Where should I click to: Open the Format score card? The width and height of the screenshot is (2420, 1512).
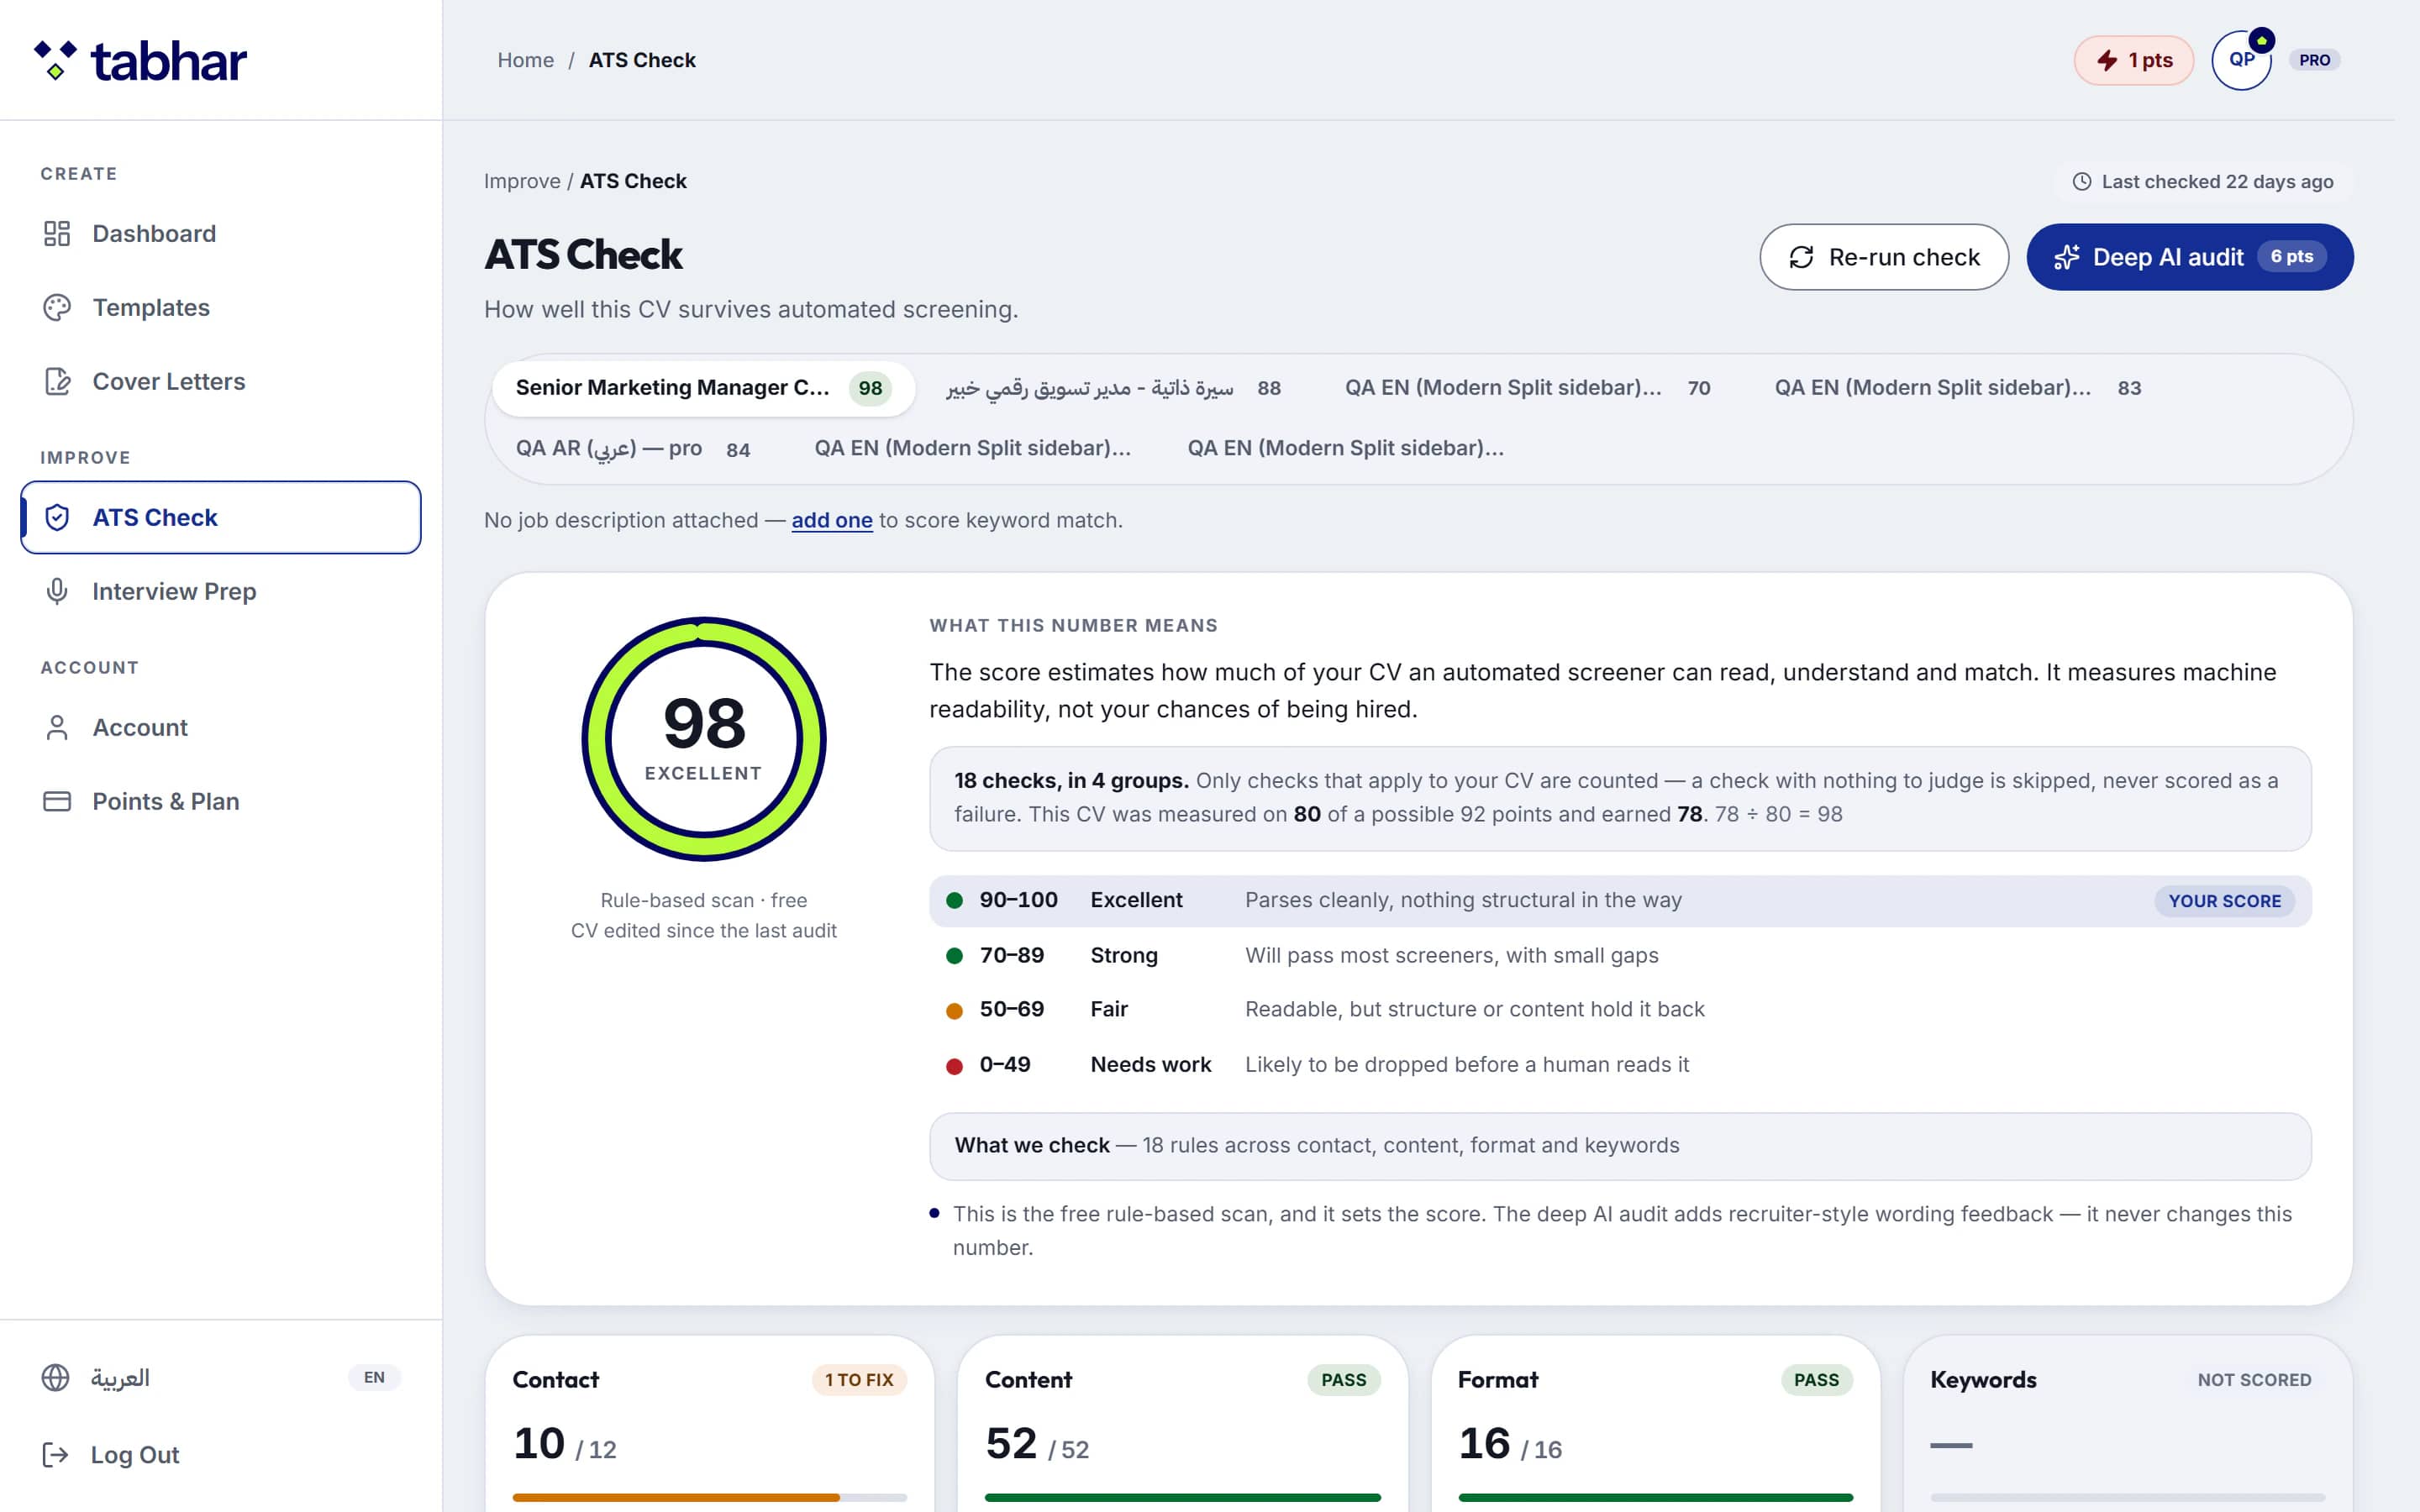coord(1655,1424)
